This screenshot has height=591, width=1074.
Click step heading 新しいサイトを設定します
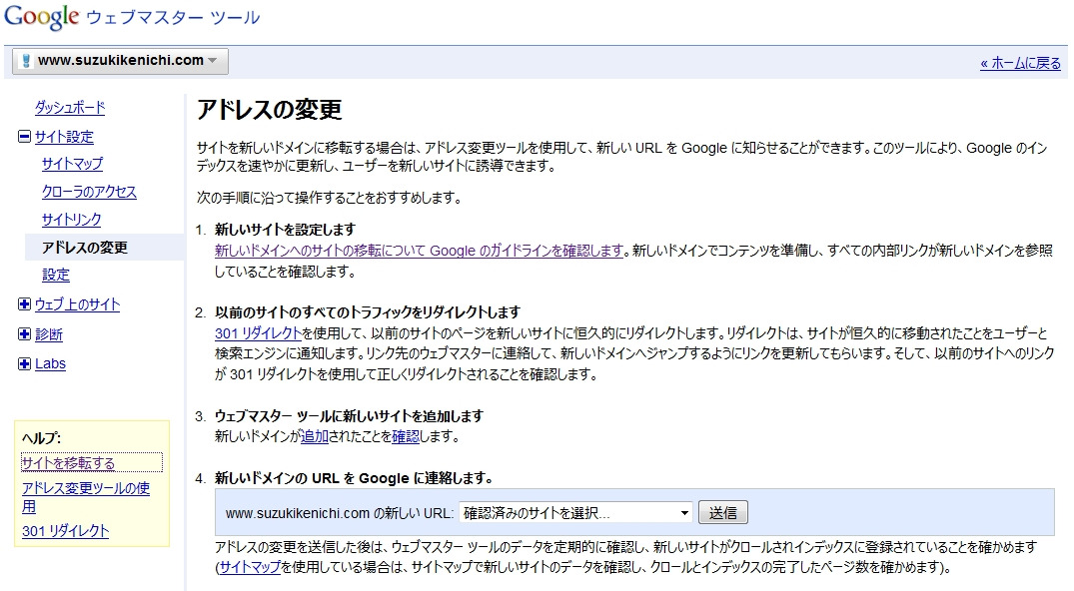[x=285, y=230]
